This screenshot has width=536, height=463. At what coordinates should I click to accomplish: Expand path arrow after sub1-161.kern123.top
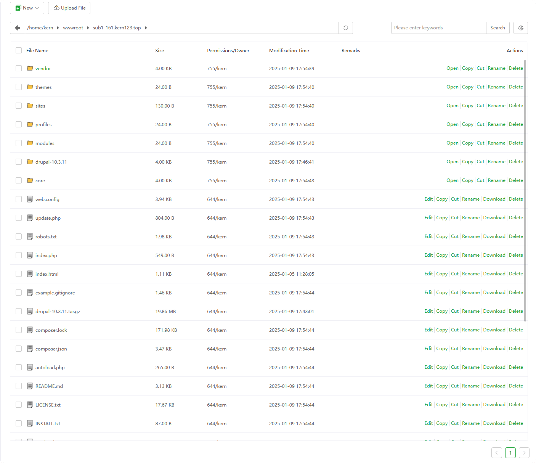[x=146, y=28]
